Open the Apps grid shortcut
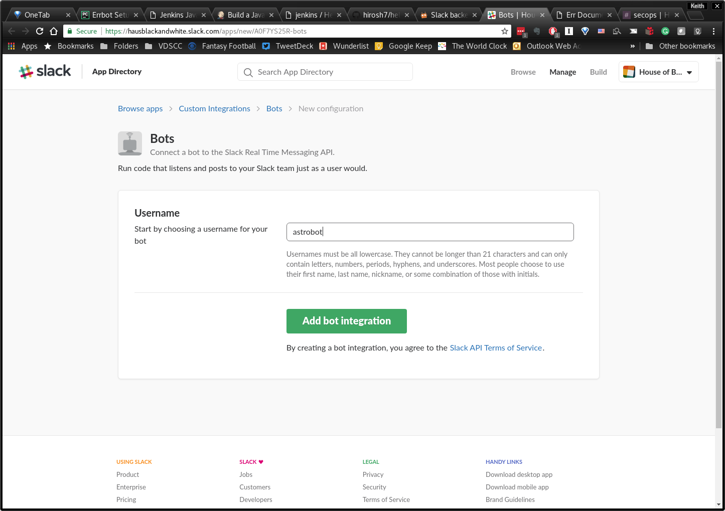Viewport: 725px width, 511px height. 23,46
